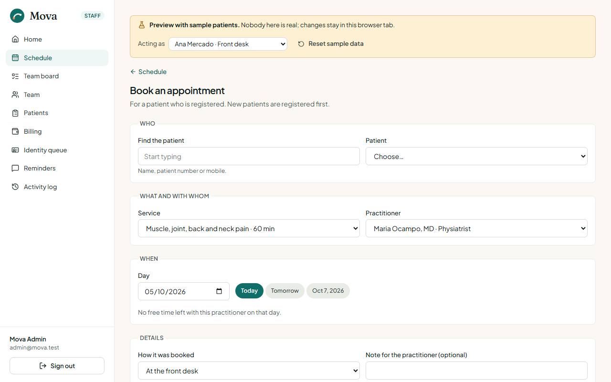Image resolution: width=611 pixels, height=382 pixels.
Task: Click the Team people icon
Action: tap(15, 95)
